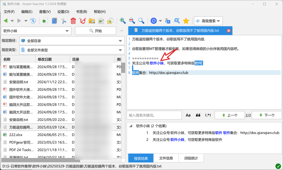Screen dimensions: 283x170
Task: Click the green back navigation arrow
Action: [6, 21]
